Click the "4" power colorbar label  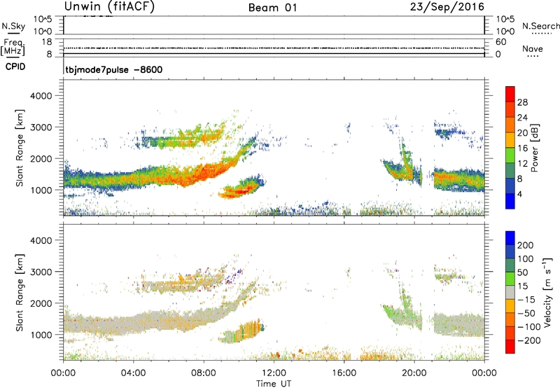(x=519, y=194)
